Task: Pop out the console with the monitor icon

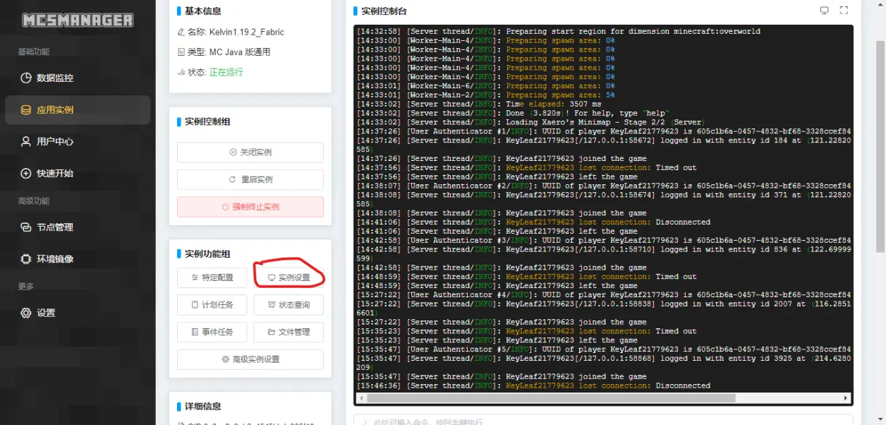Action: (824, 11)
